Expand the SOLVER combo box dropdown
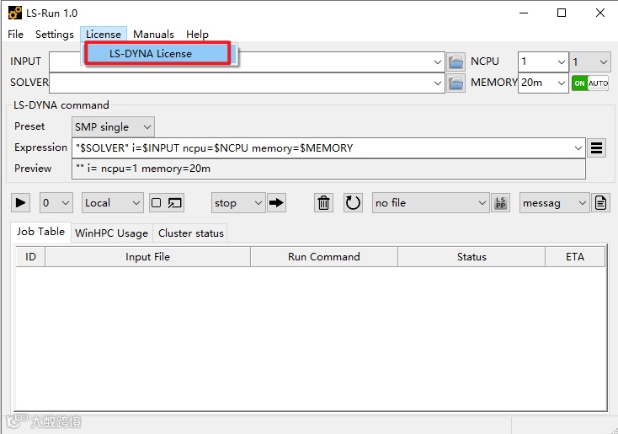Viewport: 618px width, 434px height. 437,83
